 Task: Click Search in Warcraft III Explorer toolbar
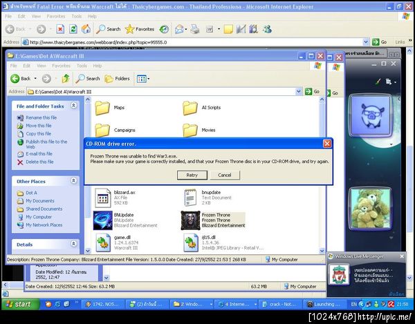[x=88, y=79]
